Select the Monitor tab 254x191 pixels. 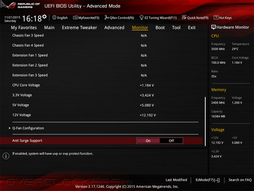pyautogui.click(x=140, y=28)
